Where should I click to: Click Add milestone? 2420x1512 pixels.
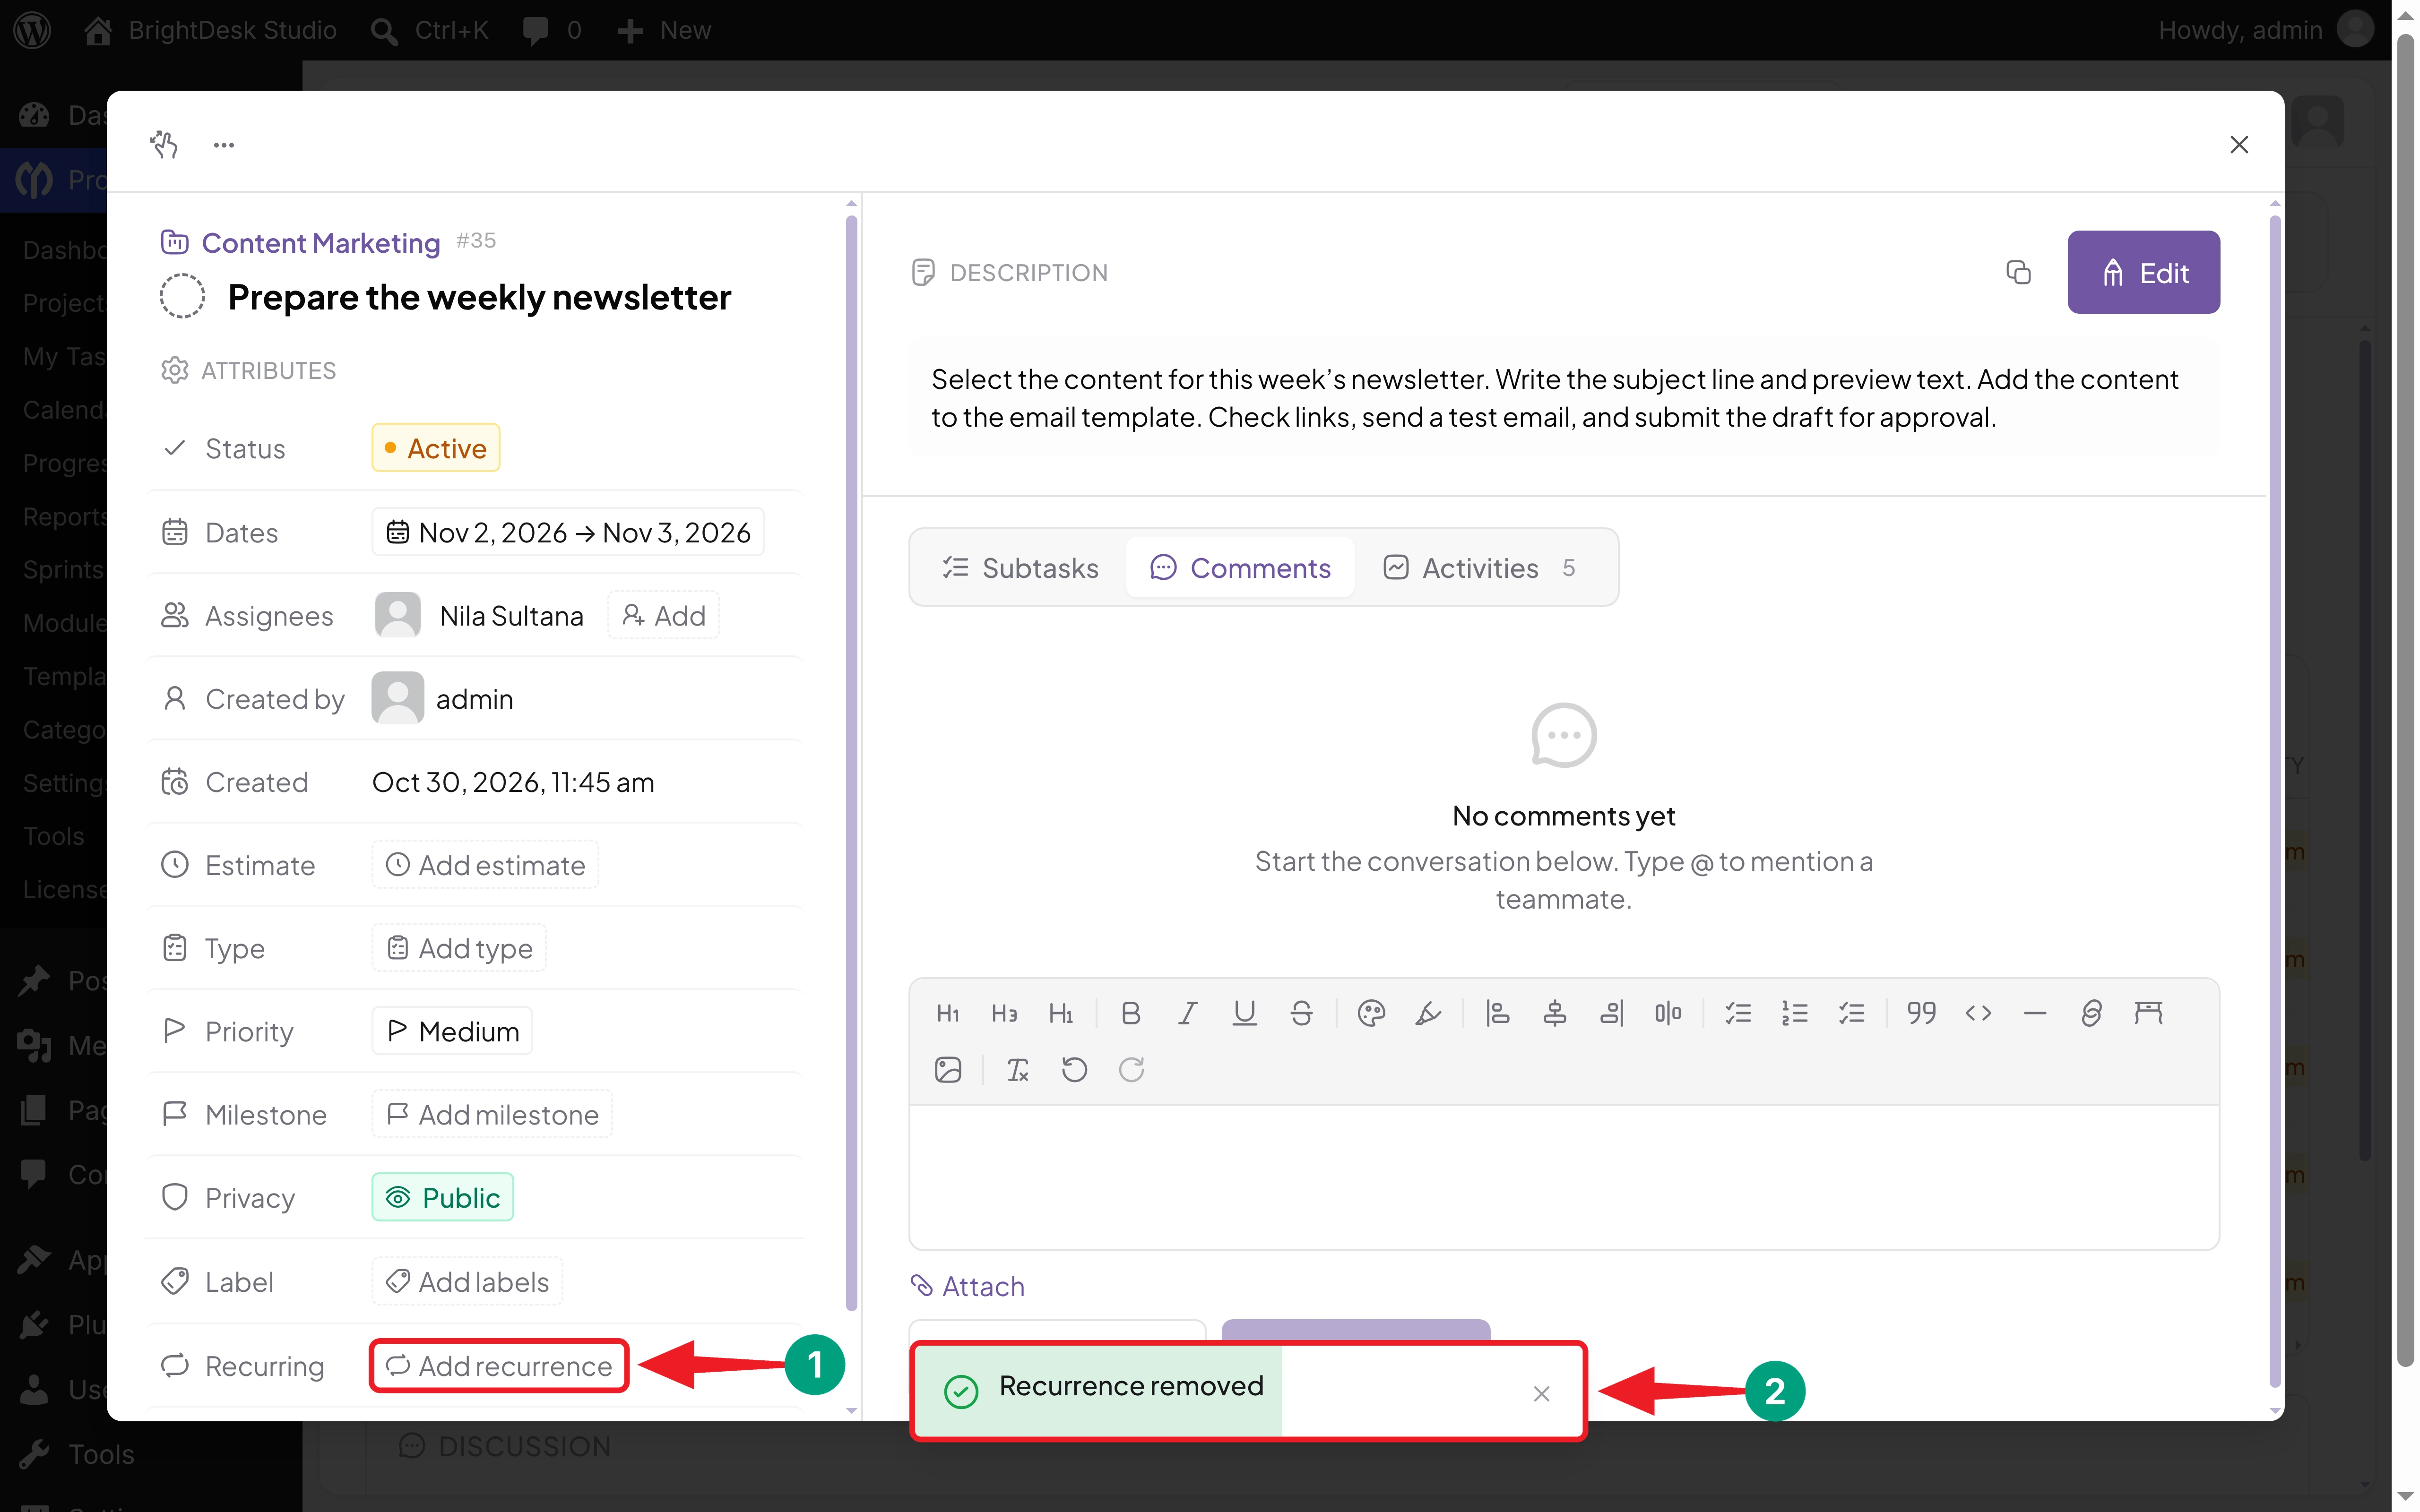tap(492, 1114)
